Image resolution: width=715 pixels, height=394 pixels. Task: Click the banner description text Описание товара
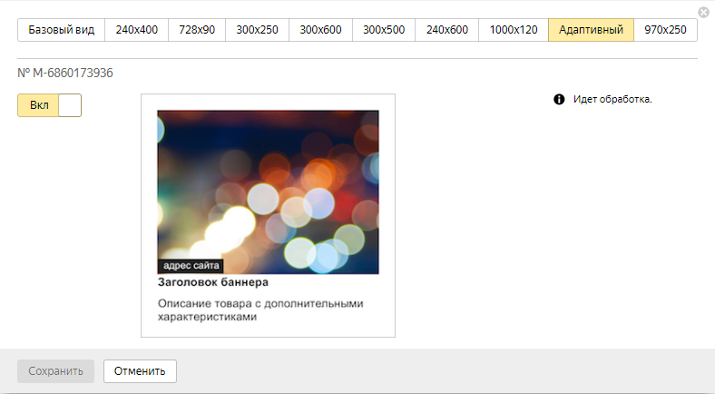(x=260, y=310)
